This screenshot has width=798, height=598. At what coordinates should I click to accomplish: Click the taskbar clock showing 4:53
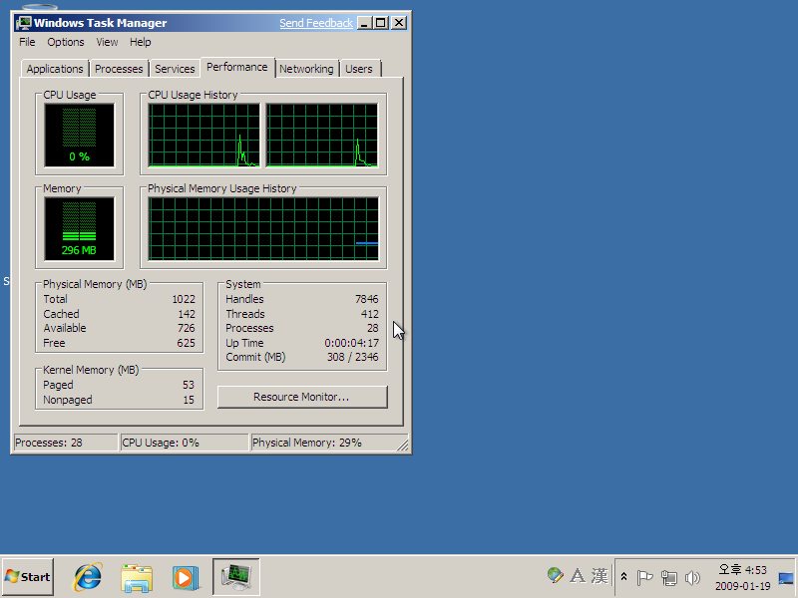click(742, 570)
